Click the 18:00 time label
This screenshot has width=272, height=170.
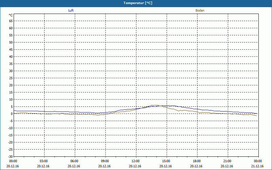[197, 161]
